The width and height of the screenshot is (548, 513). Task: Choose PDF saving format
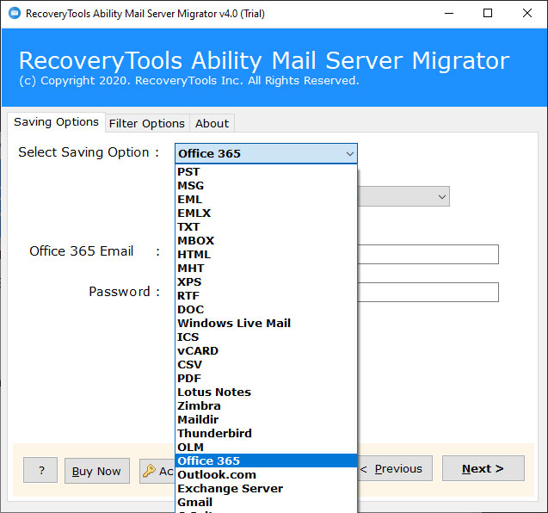(x=266, y=378)
